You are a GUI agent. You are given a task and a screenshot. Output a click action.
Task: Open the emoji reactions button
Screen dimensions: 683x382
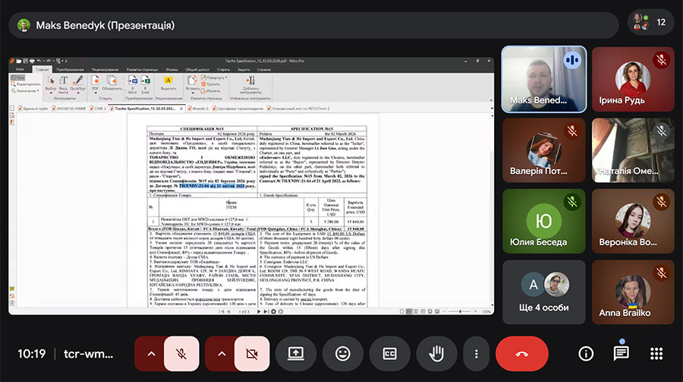click(x=343, y=354)
